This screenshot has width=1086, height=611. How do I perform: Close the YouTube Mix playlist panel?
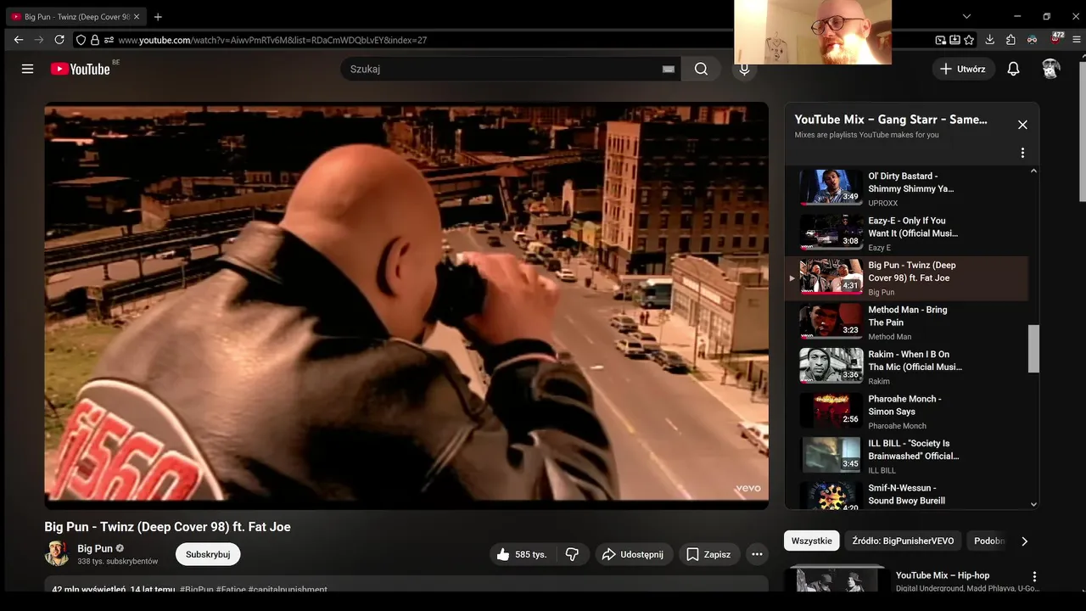pos(1022,125)
